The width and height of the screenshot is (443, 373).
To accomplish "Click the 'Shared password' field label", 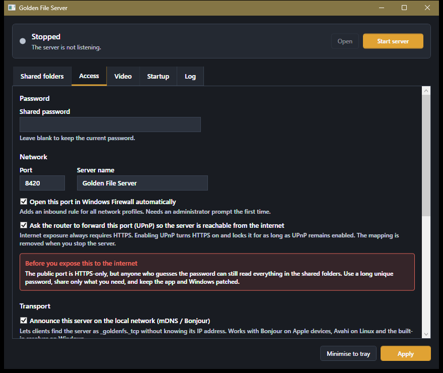I will pyautogui.click(x=45, y=112).
